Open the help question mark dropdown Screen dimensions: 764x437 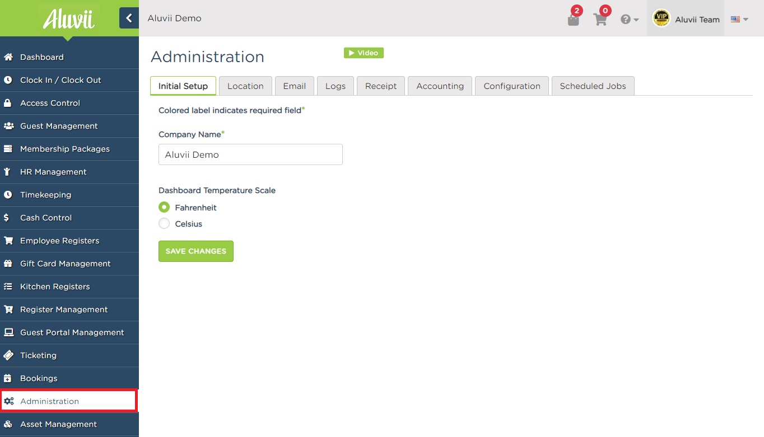pos(630,19)
